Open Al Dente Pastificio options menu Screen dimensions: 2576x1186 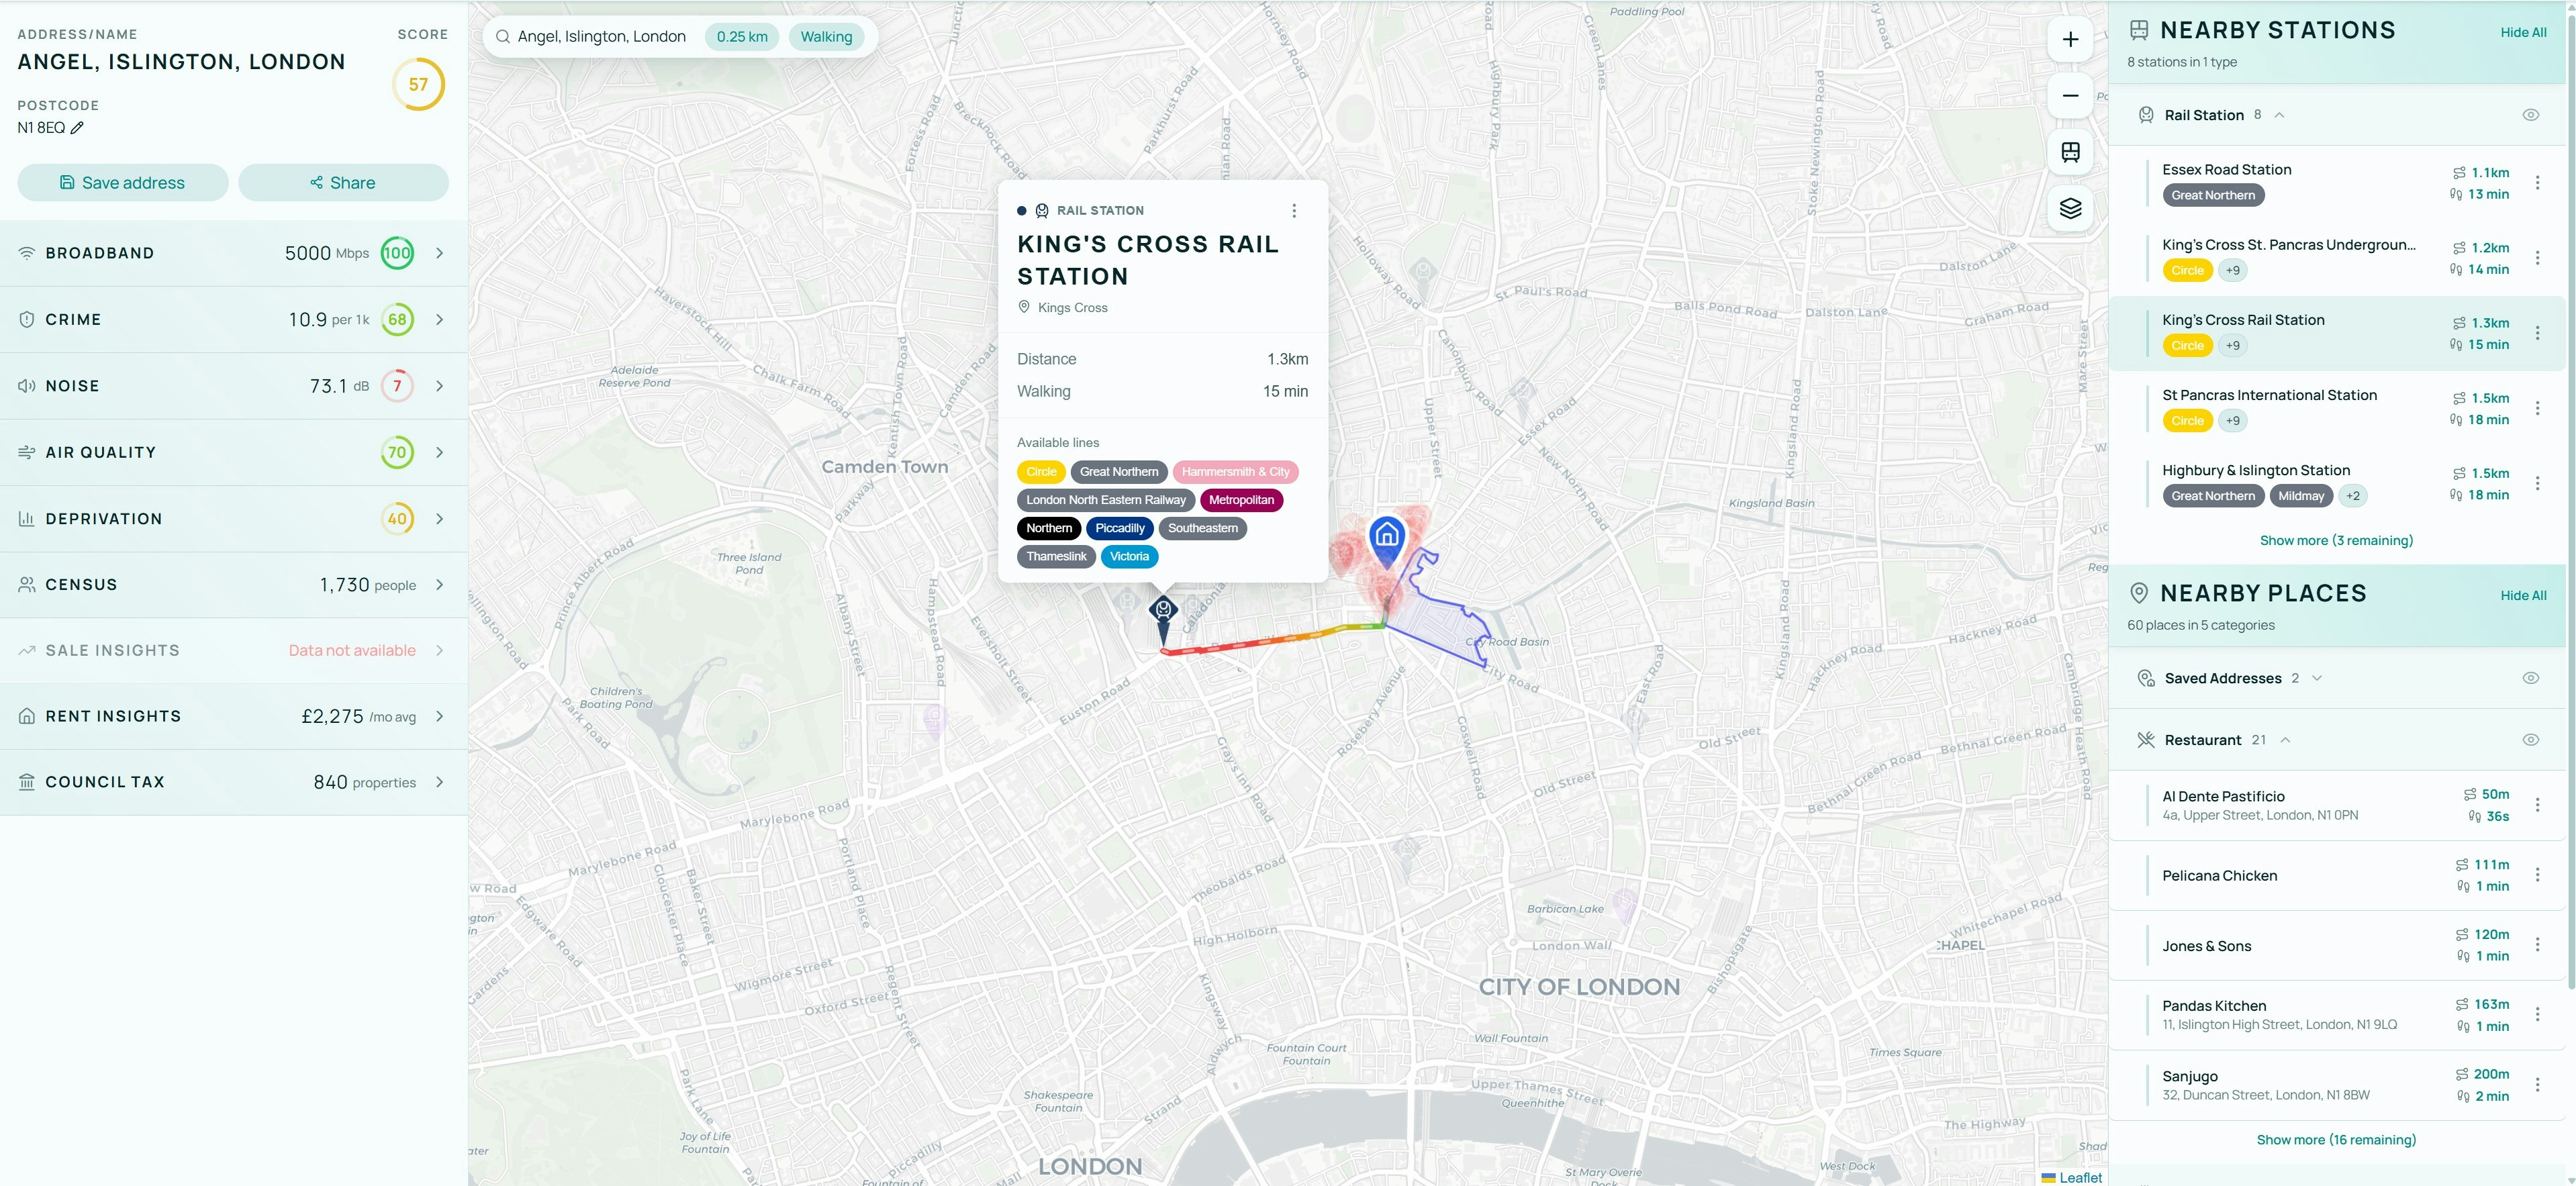point(2537,805)
